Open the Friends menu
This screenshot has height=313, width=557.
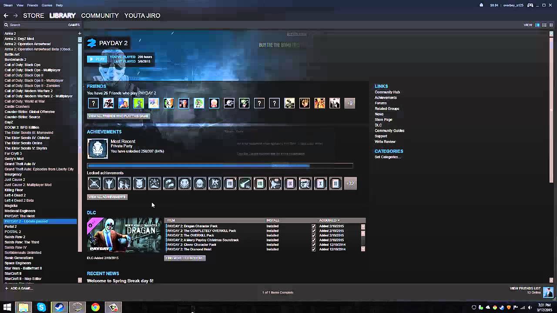[x=33, y=5]
